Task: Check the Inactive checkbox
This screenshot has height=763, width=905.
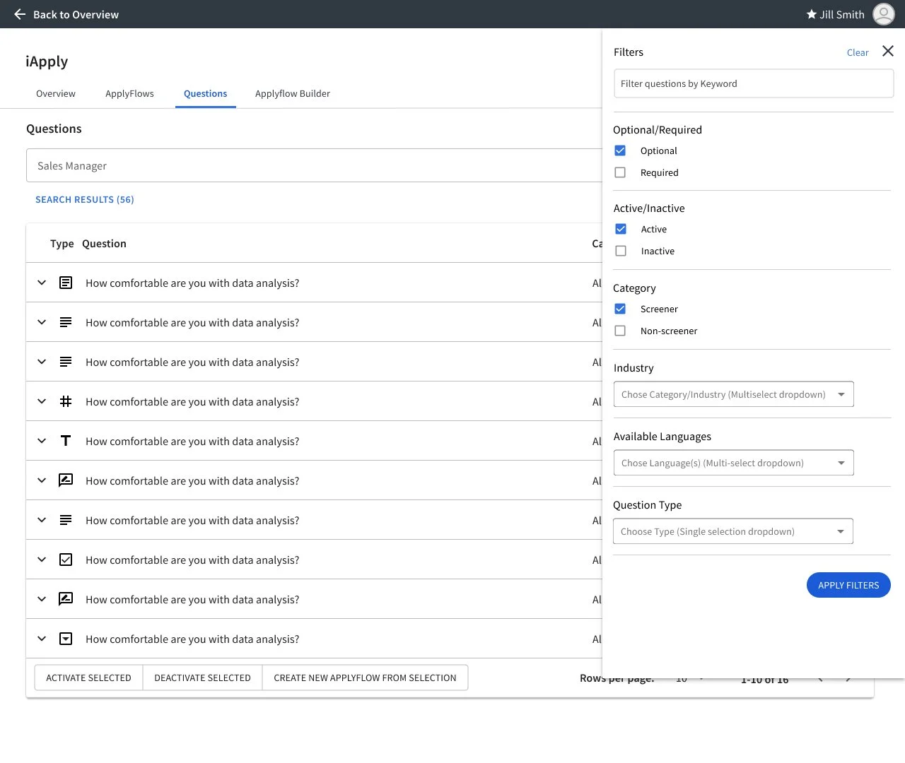Action: pyautogui.click(x=621, y=251)
